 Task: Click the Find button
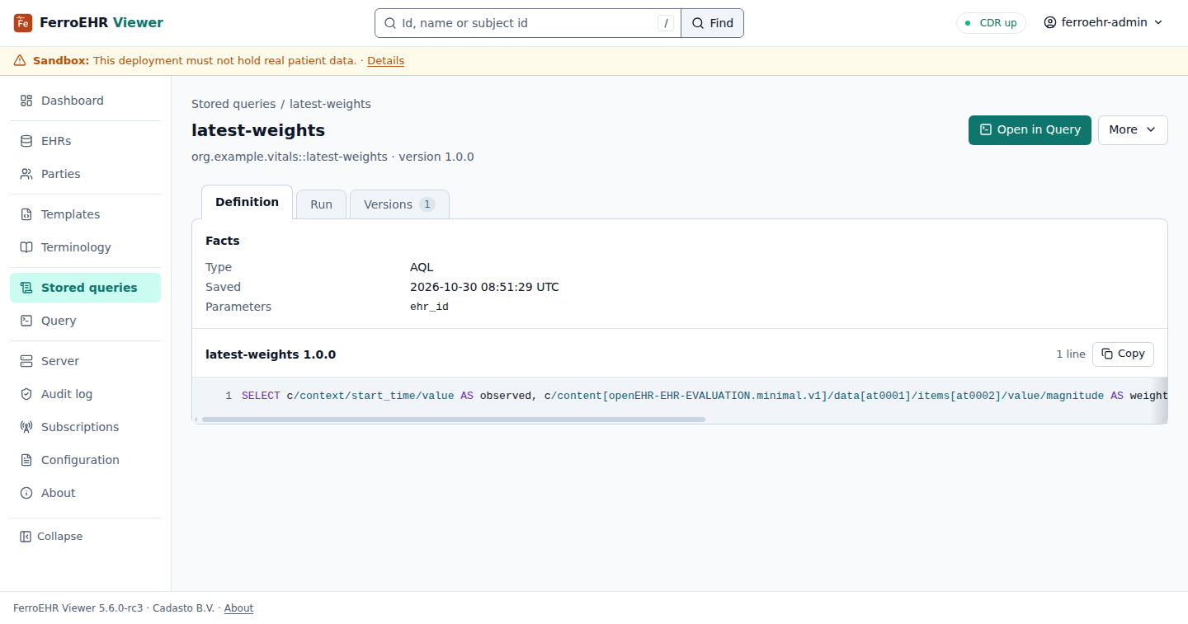[713, 23]
